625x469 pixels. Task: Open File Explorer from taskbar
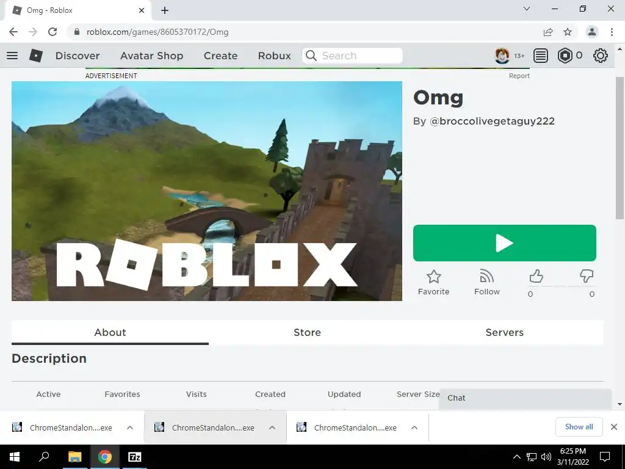tap(74, 457)
